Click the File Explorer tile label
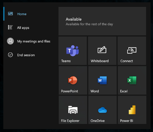 click(x=70, y=121)
